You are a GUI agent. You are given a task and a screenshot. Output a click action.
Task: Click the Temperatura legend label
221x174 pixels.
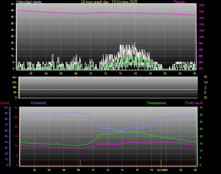point(156,103)
